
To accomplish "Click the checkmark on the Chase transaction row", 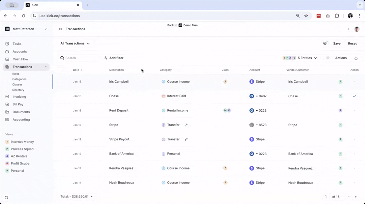I will [x=355, y=96].
